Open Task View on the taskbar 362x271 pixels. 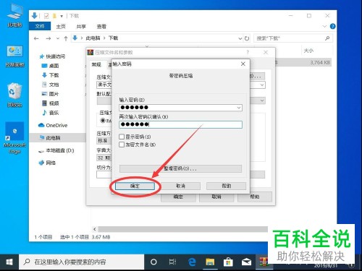point(172,262)
